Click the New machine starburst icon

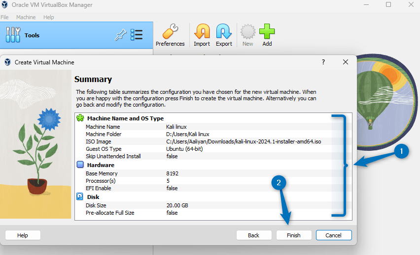click(248, 31)
